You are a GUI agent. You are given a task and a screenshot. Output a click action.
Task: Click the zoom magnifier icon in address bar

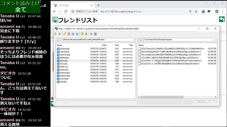click(190, 12)
